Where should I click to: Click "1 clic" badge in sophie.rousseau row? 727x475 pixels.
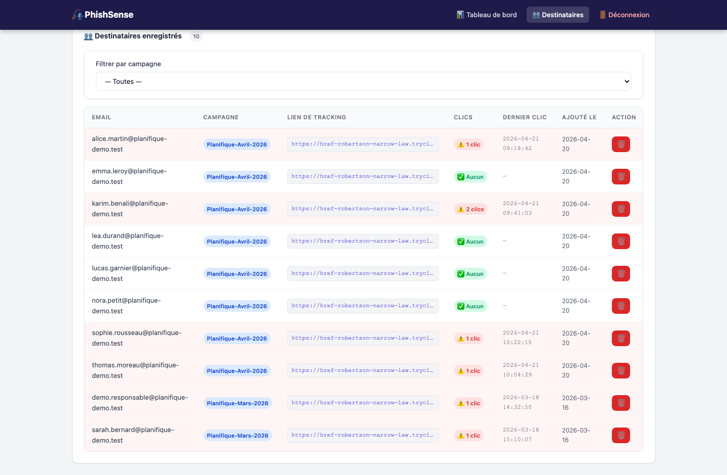tap(469, 339)
